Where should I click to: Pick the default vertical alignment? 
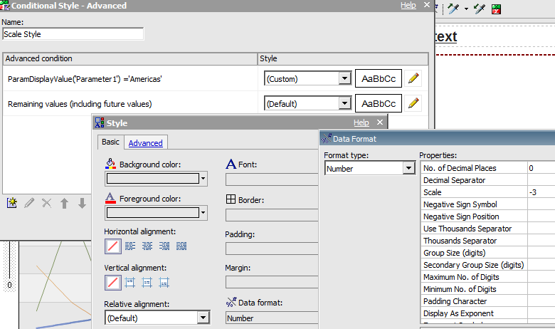click(113, 283)
